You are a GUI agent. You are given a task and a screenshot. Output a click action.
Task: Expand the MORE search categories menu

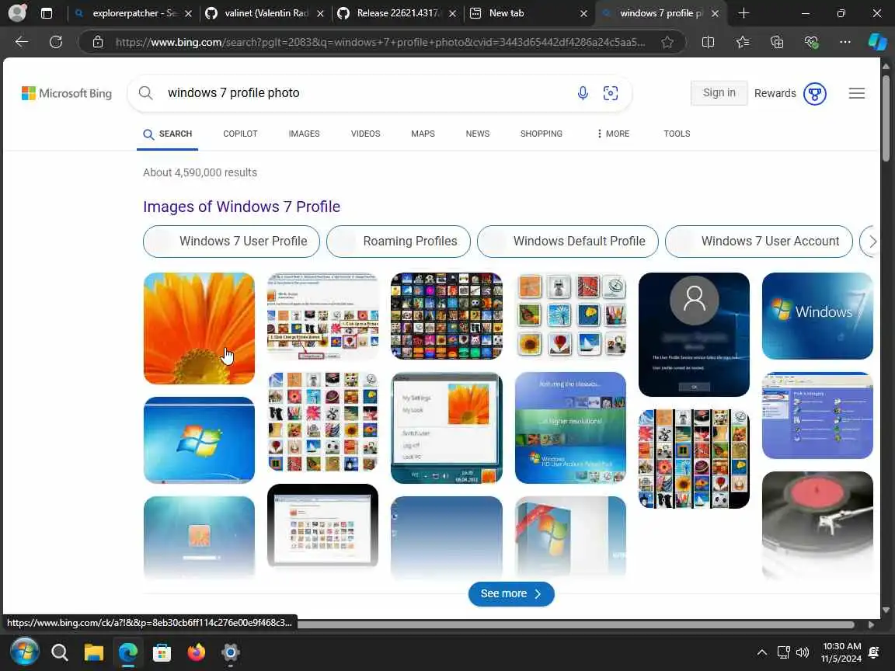(612, 134)
